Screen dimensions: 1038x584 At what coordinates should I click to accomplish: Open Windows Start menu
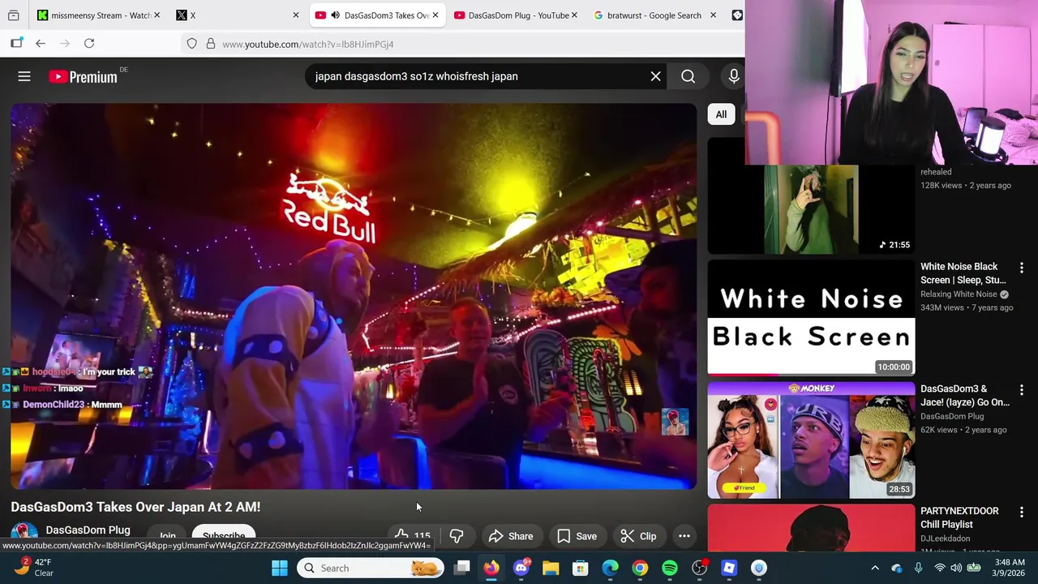click(x=280, y=568)
